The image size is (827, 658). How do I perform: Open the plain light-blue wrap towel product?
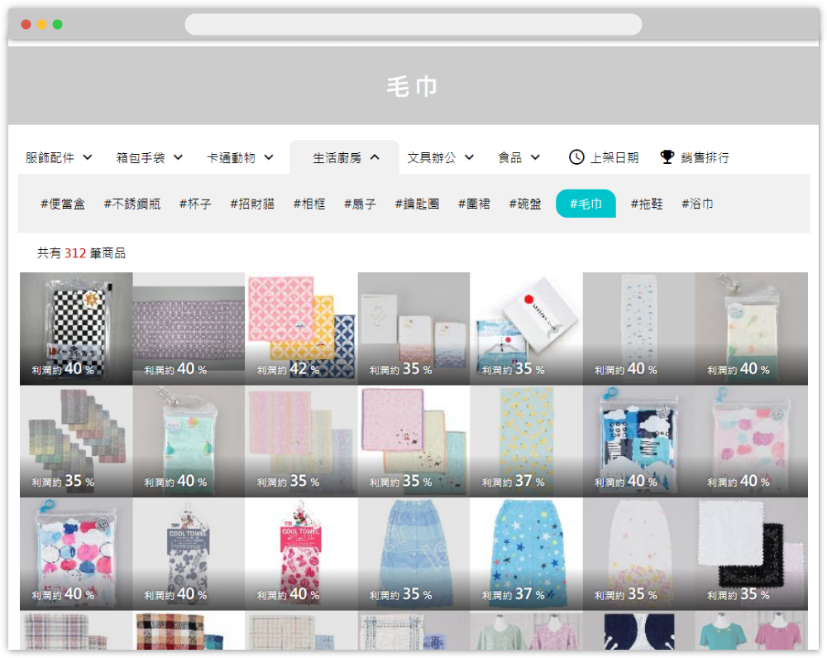tap(413, 554)
